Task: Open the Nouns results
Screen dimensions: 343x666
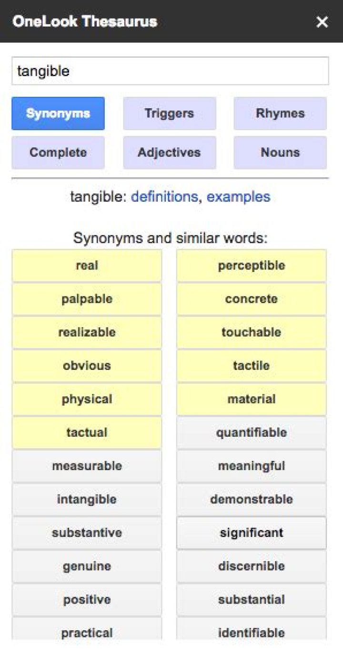Action: click(280, 152)
